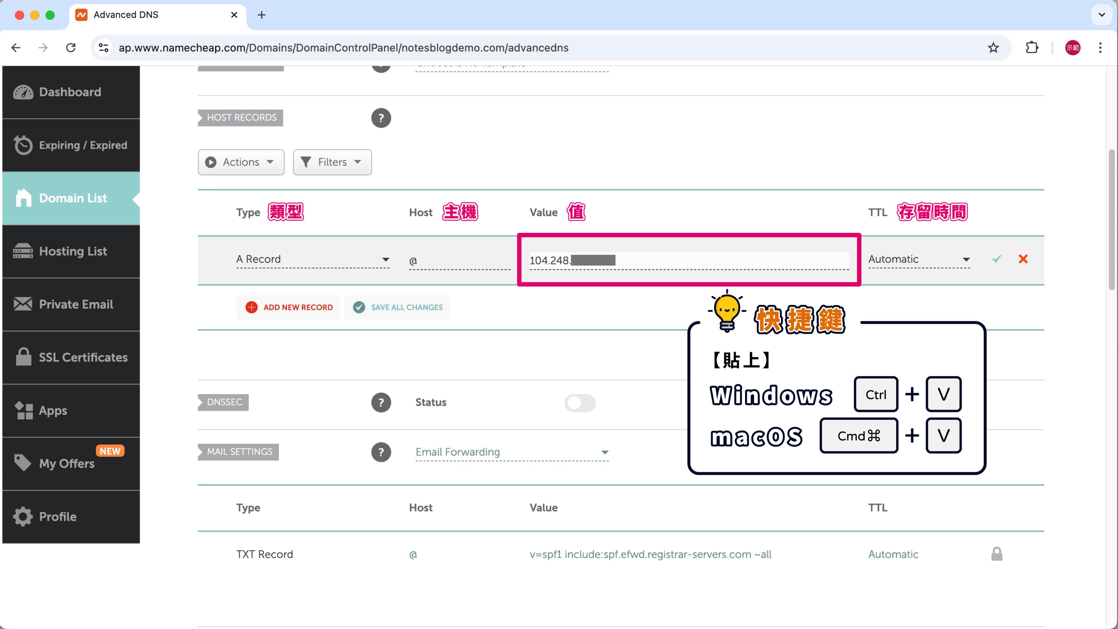Bookmark this page with the star icon
The image size is (1118, 629).
(x=993, y=48)
